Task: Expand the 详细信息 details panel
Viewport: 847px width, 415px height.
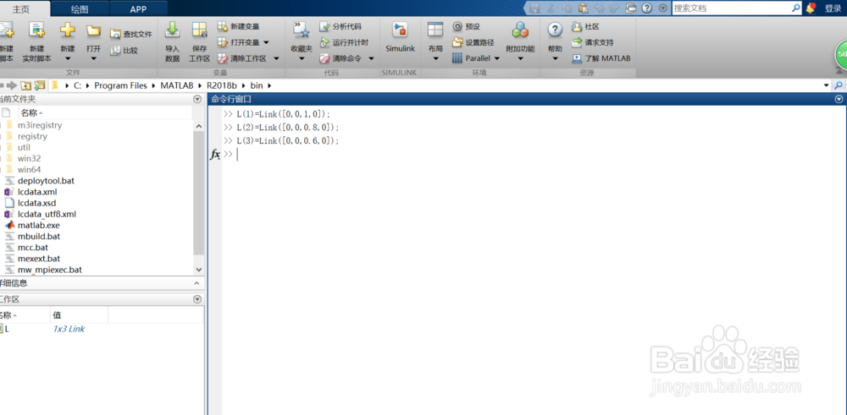Action: pos(197,283)
